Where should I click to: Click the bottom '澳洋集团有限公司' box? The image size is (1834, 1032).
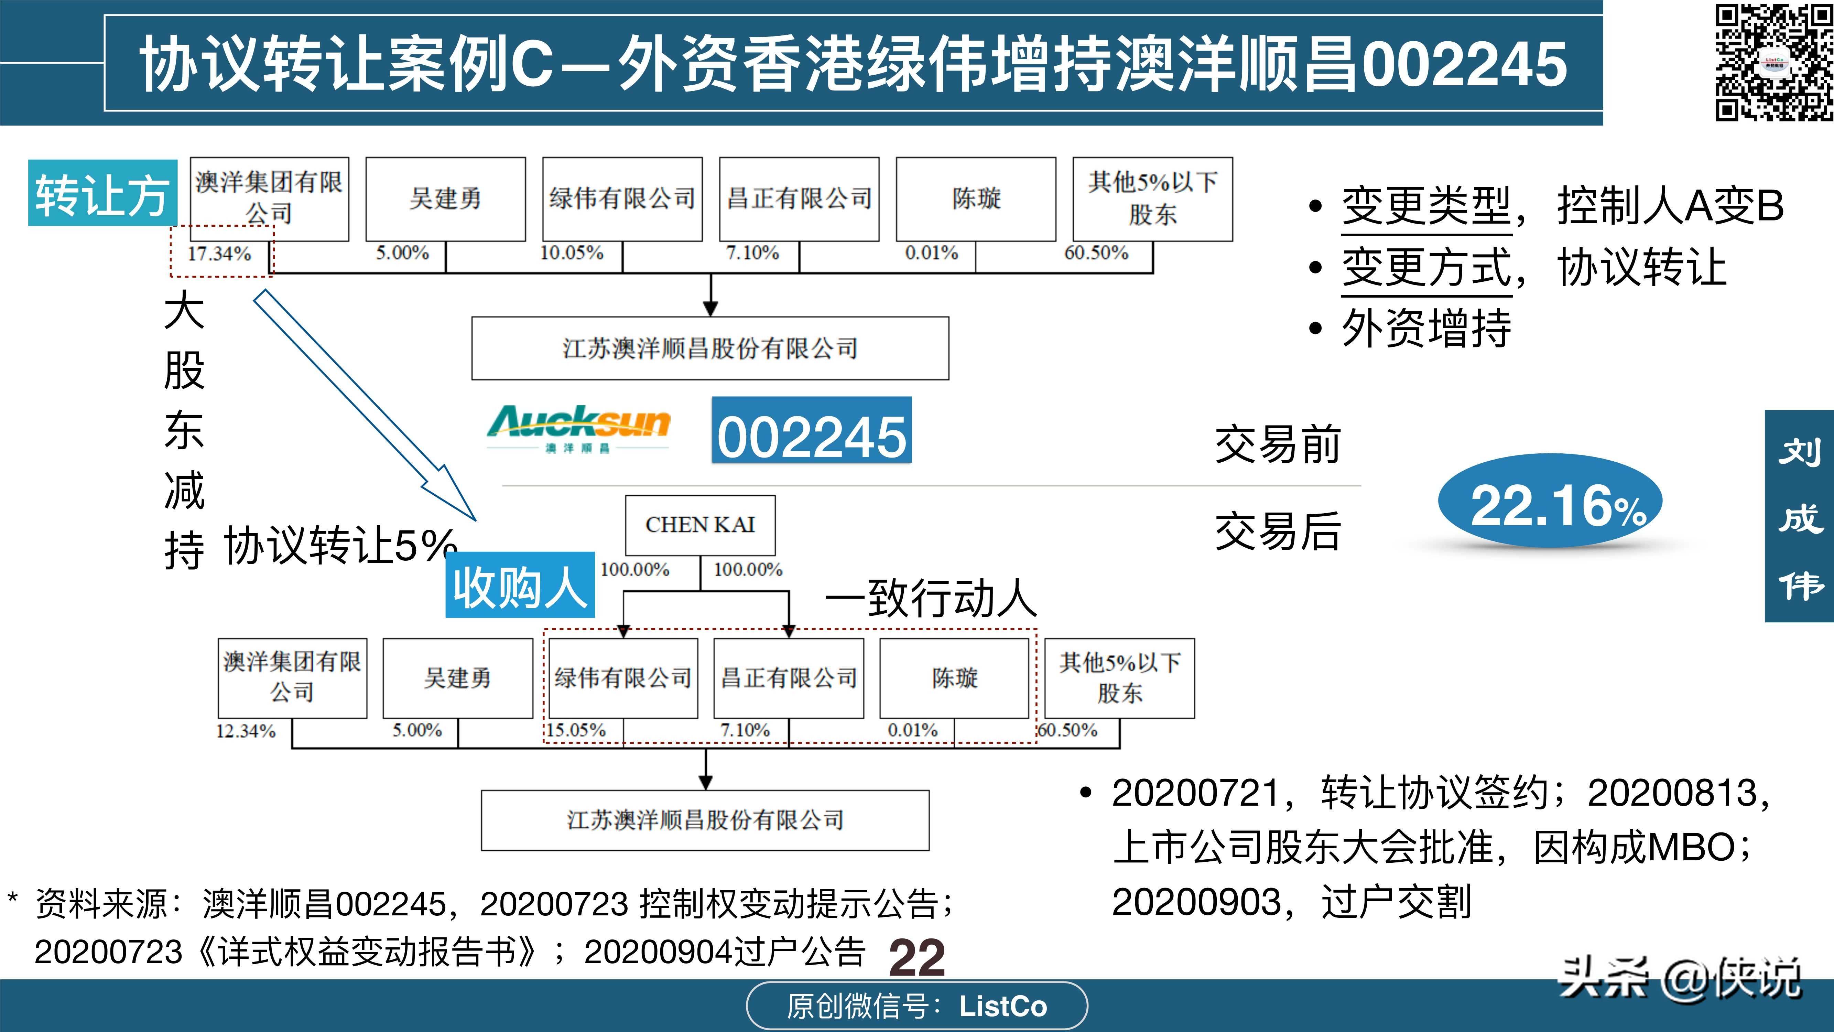(x=293, y=678)
